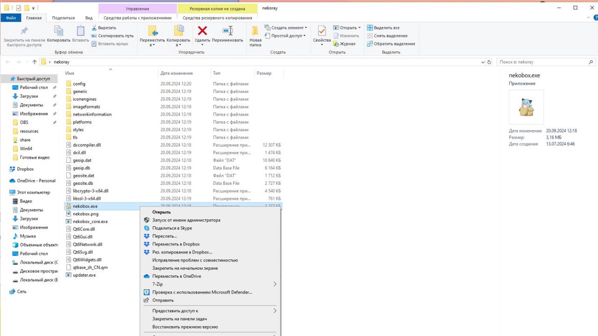Expand the 7-Zip submenu in context menu
This screenshot has width=598, height=336.
coord(274,284)
